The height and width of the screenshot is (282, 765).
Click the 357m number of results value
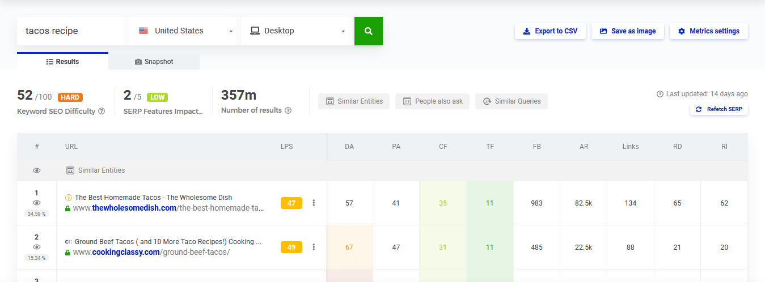tap(239, 95)
